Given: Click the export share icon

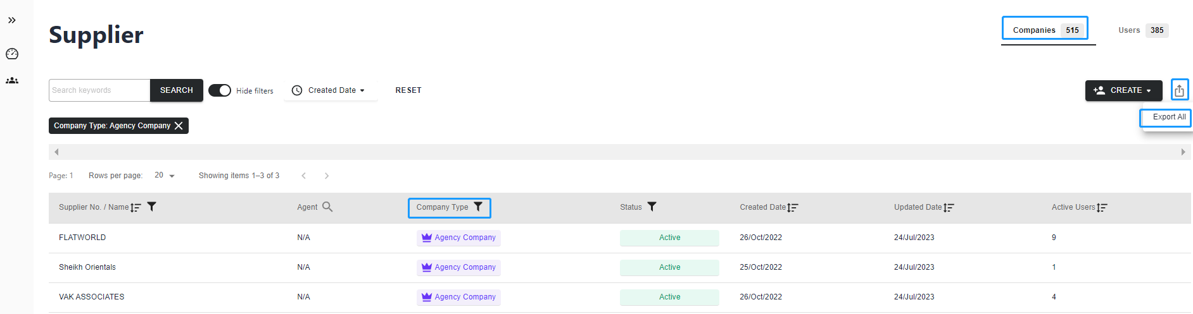Looking at the screenshot, I should (x=1179, y=90).
